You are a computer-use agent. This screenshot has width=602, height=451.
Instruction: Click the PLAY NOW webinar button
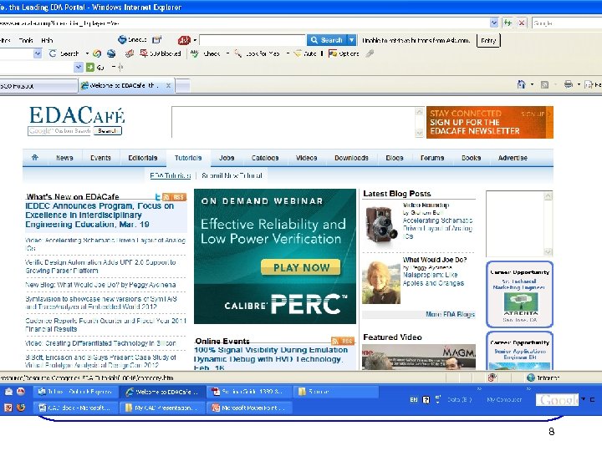[x=301, y=267]
